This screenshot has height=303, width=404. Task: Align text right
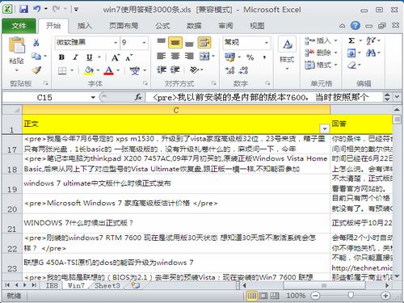click(189, 56)
